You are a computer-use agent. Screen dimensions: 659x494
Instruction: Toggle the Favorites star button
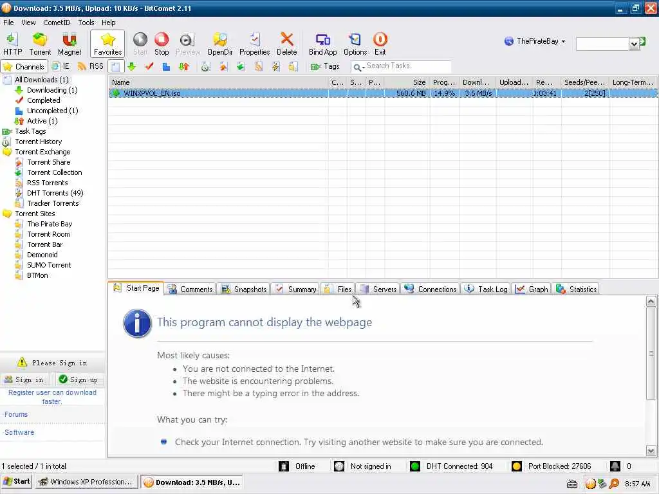(x=107, y=44)
